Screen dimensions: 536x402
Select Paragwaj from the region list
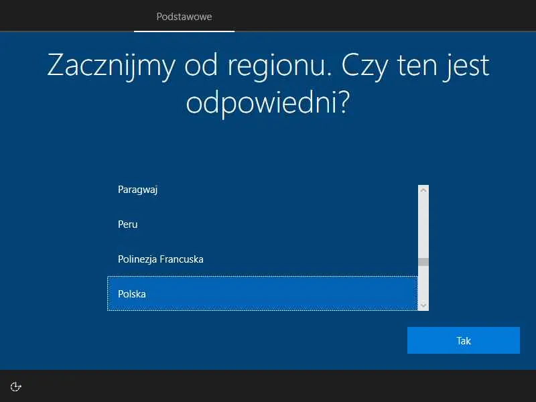click(x=263, y=190)
